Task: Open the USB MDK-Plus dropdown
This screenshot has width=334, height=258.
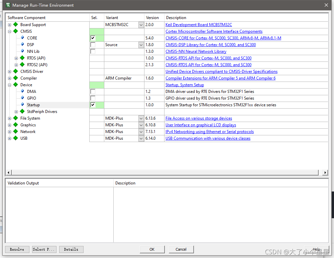Action: click(x=141, y=138)
